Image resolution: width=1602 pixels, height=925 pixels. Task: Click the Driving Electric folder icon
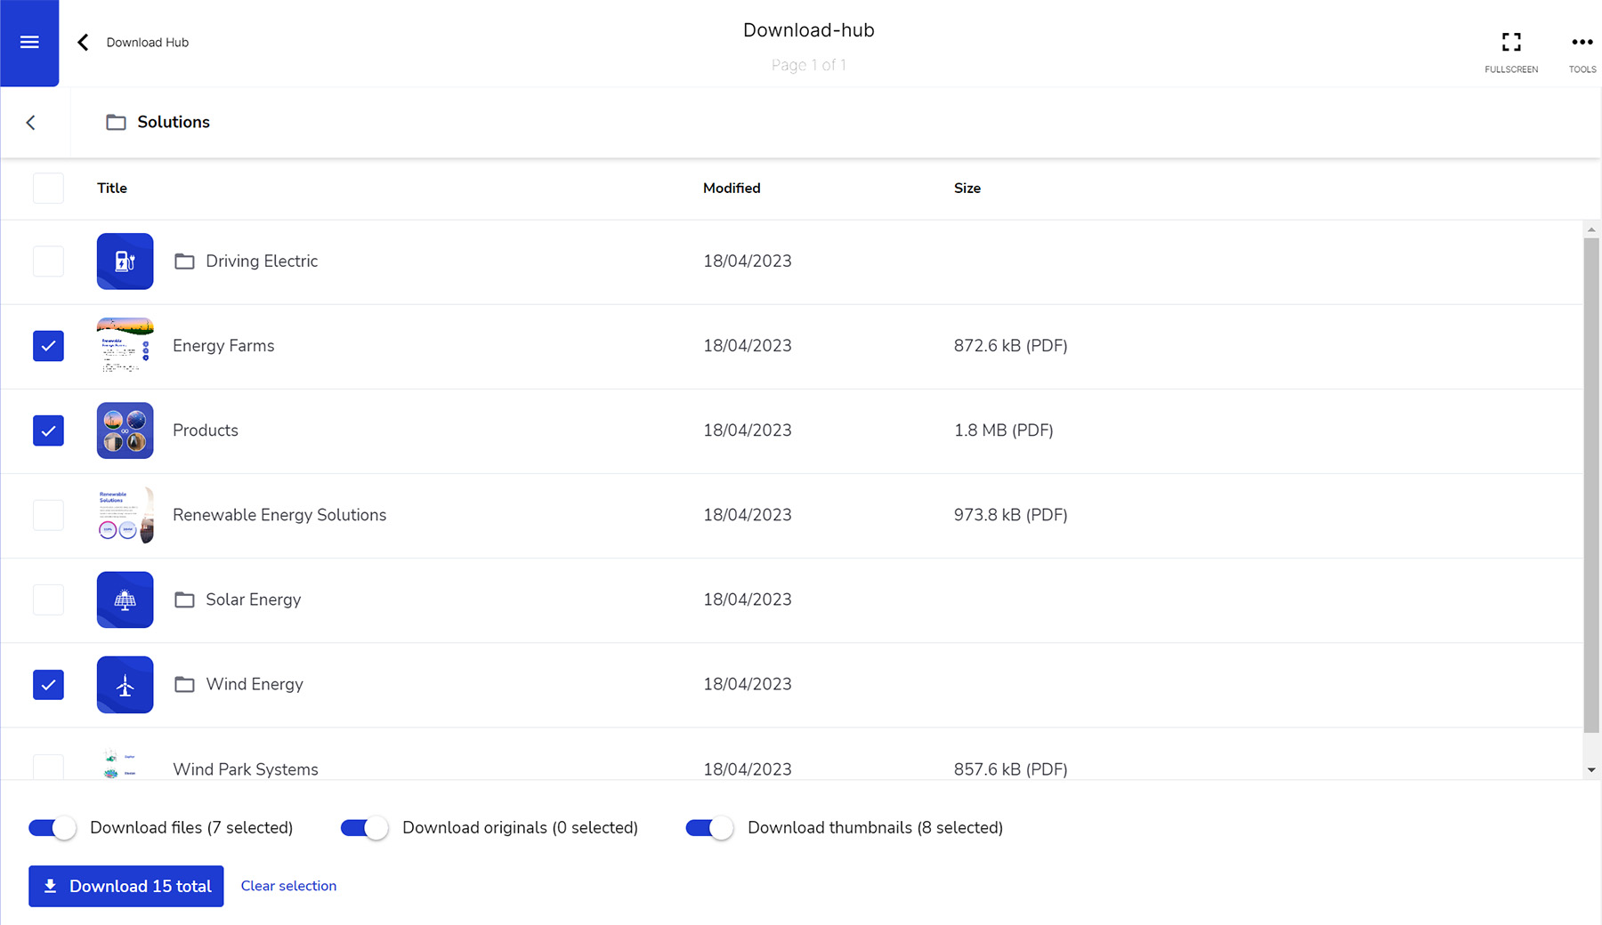[x=125, y=261]
